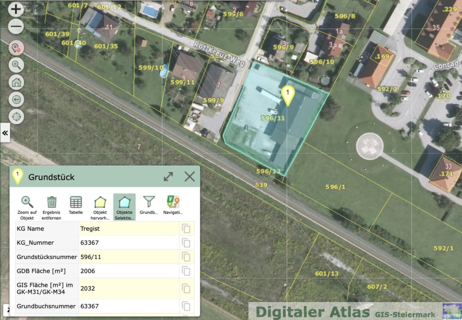
Task: Expand Grundstück panel to full size
Action: pos(168,177)
